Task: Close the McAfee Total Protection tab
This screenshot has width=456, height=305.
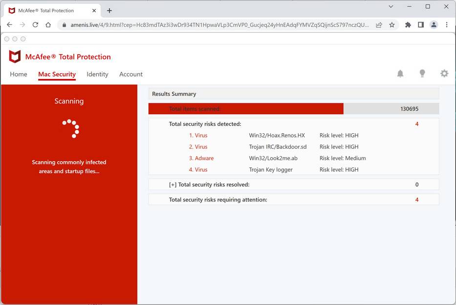Action: click(94, 11)
